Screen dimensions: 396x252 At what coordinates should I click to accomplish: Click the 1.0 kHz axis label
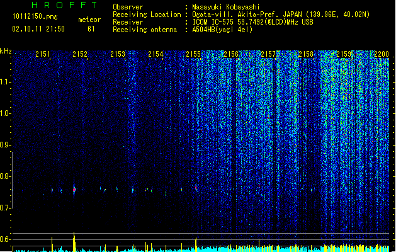click(x=5, y=113)
